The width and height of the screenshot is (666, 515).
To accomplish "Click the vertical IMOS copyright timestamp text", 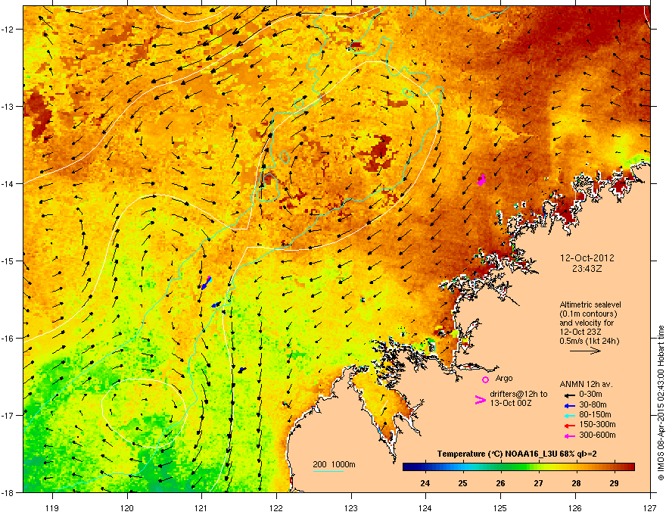I will pyautogui.click(x=661, y=403).
